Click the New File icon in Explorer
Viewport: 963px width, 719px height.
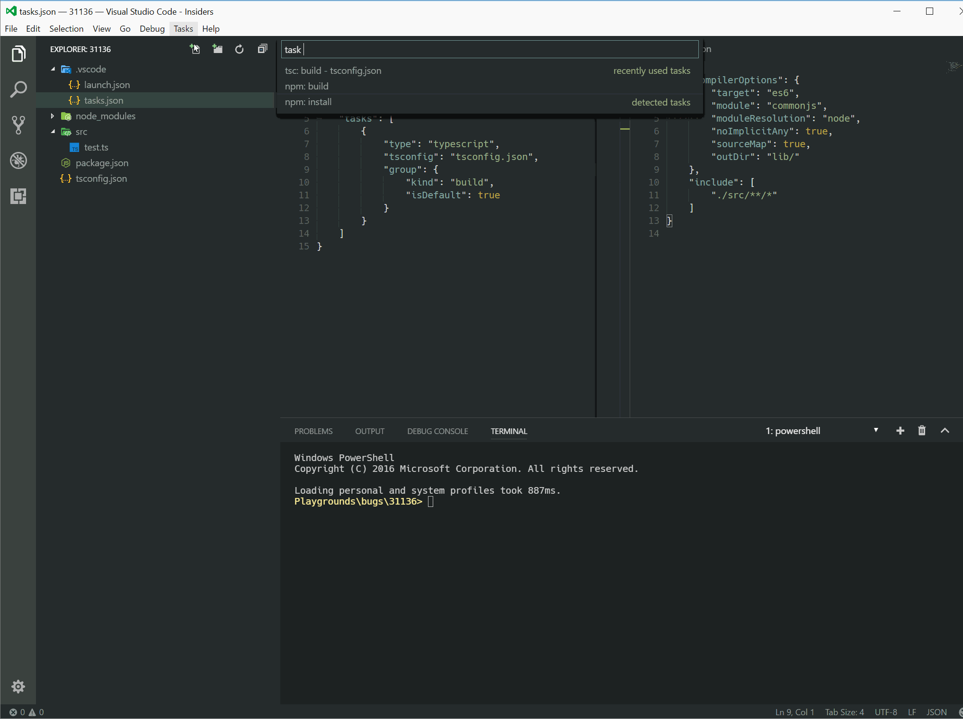pyautogui.click(x=195, y=49)
